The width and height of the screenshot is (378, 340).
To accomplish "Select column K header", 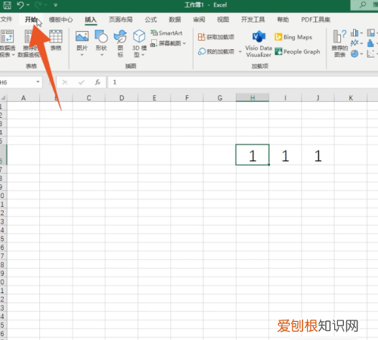I will click(351, 97).
